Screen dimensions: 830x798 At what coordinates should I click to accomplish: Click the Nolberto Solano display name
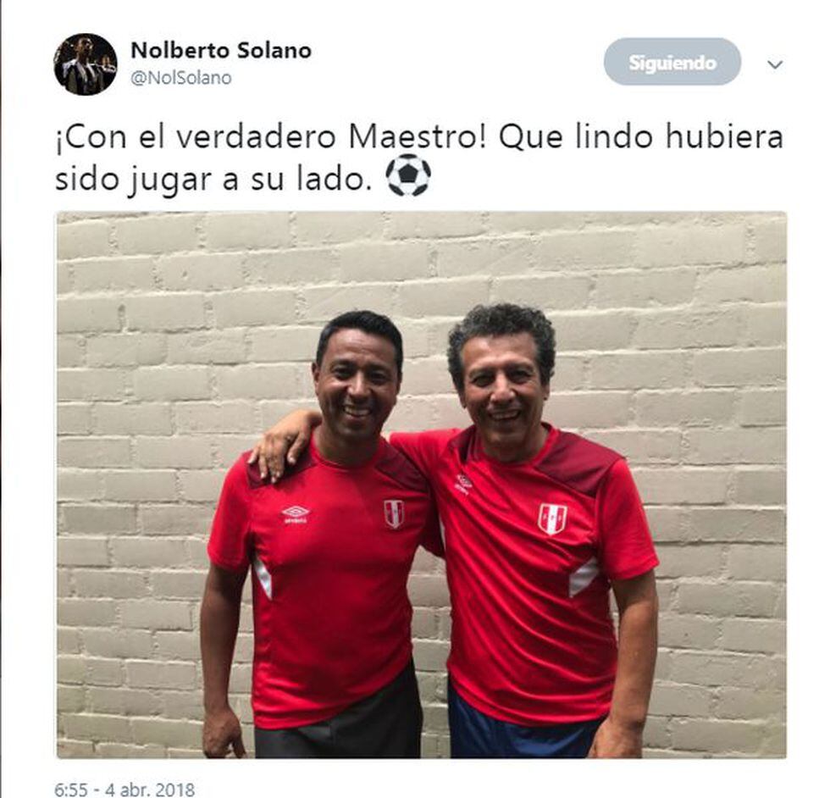[x=221, y=51]
